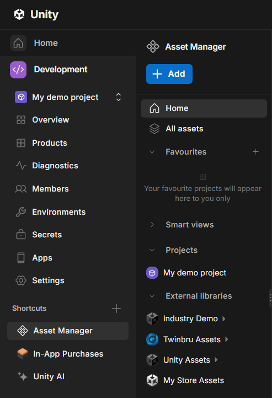Screen dimensions: 272x398
Task: Open the project switcher up-down arrows
Action: pos(119,97)
